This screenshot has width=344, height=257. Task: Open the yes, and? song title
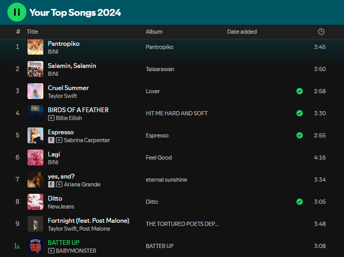pos(61,176)
